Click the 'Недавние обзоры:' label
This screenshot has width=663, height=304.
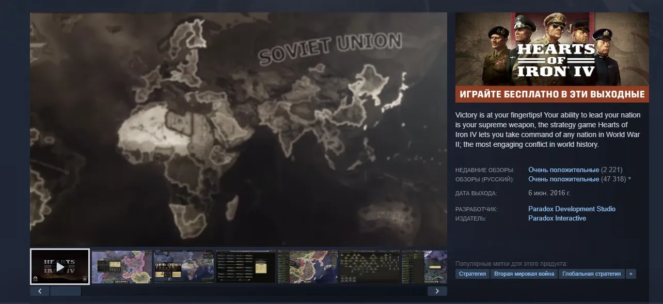click(x=485, y=170)
